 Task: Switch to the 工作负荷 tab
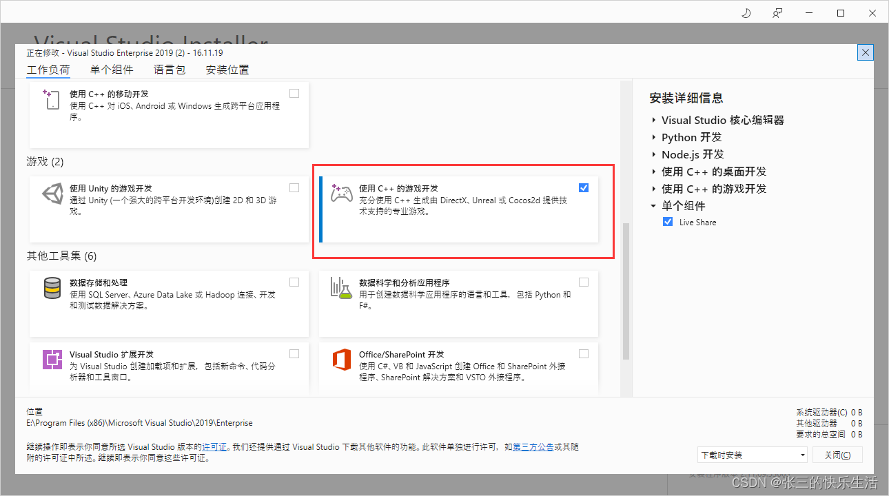coord(48,70)
